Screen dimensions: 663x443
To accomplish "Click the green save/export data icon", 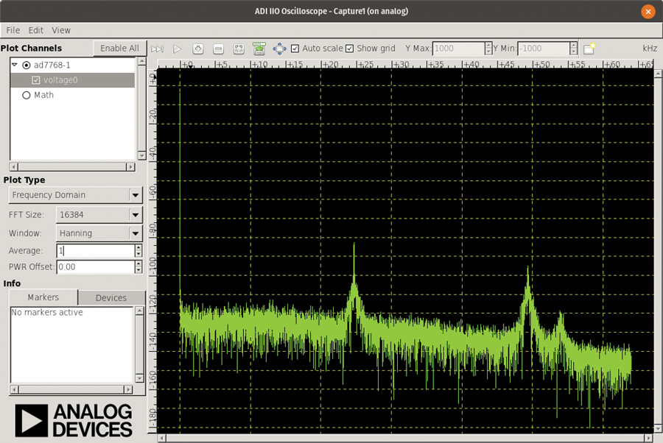I will (x=259, y=49).
